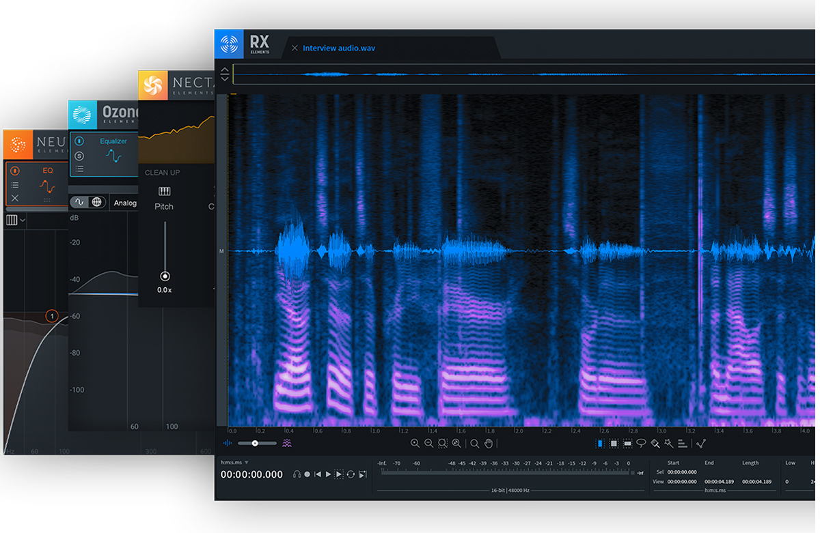Viewport: 820px width, 533px height.
Task: Select the Magic Wand tool
Action: click(668, 444)
